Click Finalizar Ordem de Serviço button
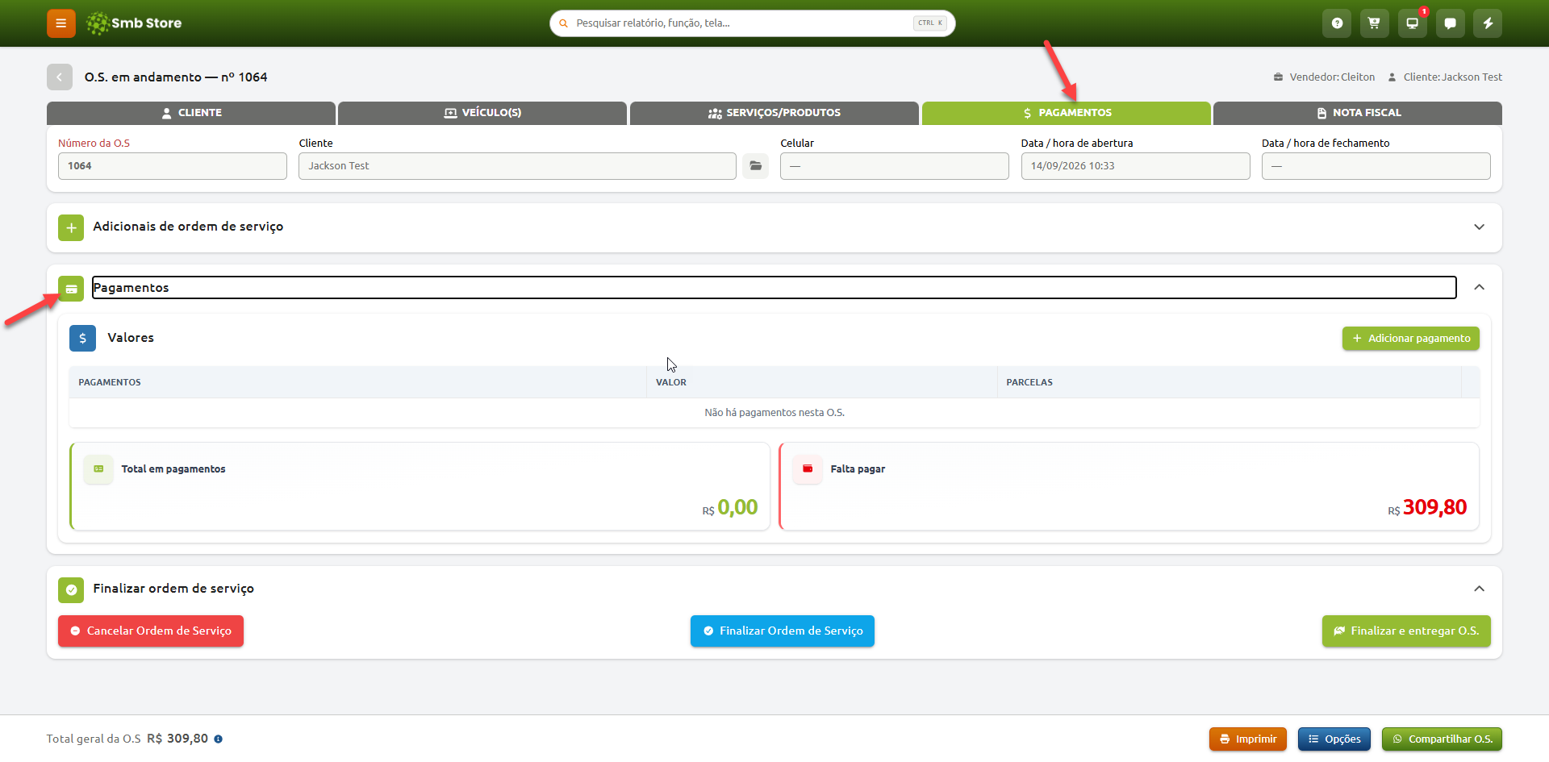 coord(783,631)
